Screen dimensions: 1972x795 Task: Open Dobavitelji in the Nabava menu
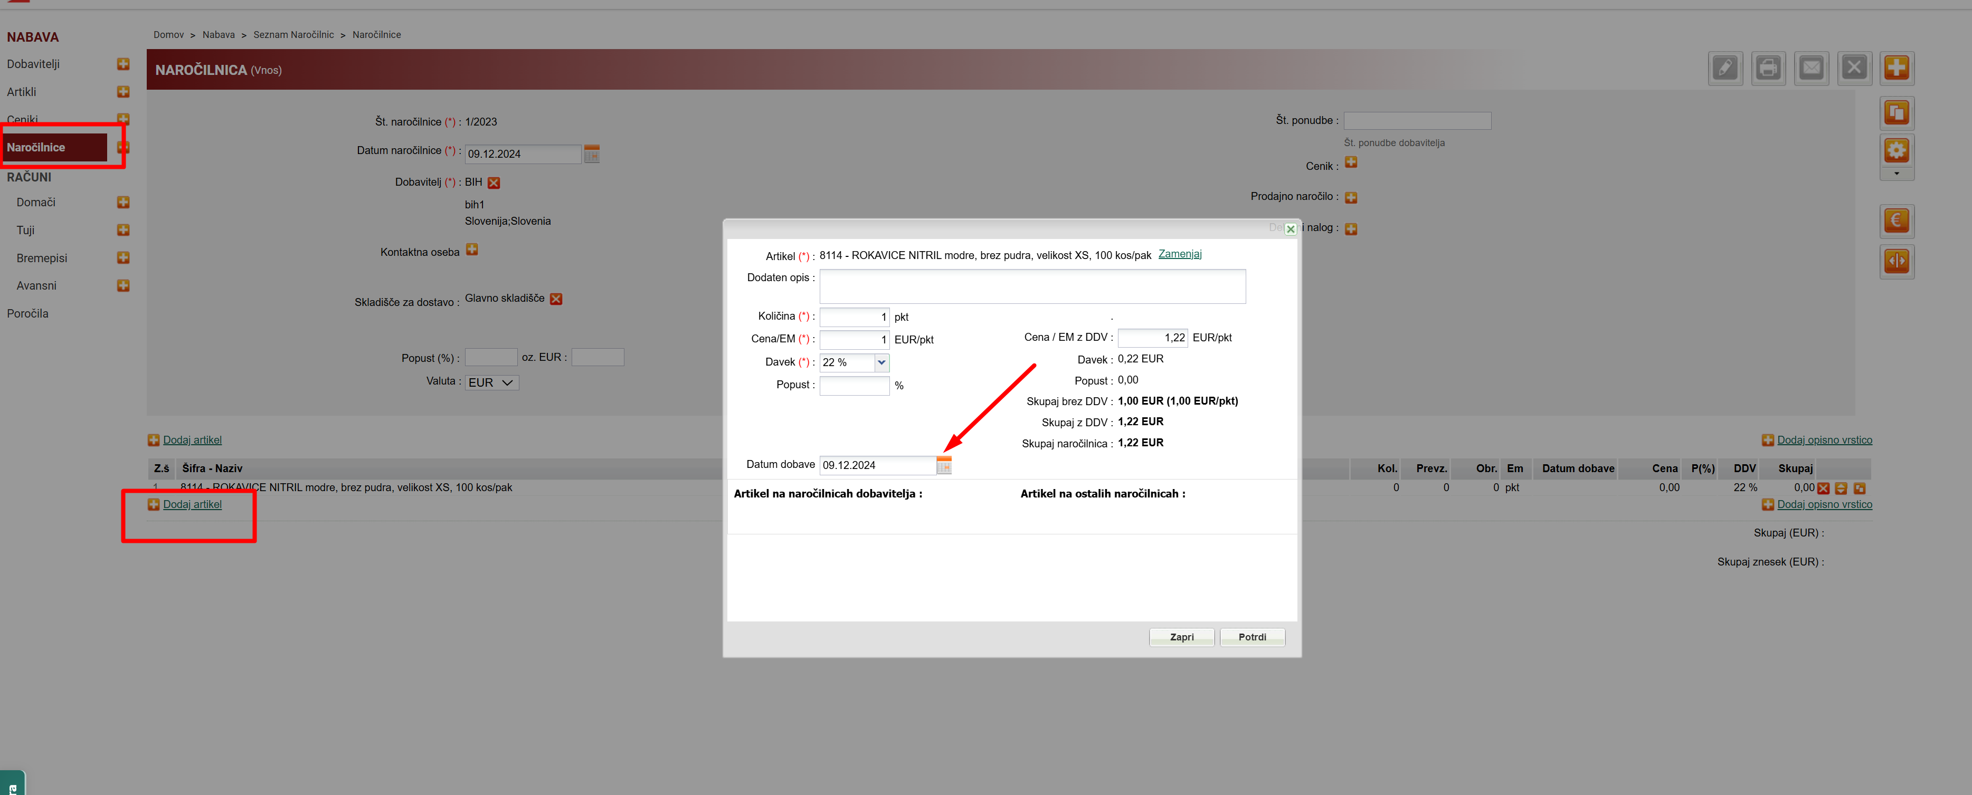(x=34, y=64)
